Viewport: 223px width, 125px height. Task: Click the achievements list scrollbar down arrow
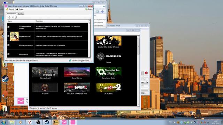click(x=89, y=56)
